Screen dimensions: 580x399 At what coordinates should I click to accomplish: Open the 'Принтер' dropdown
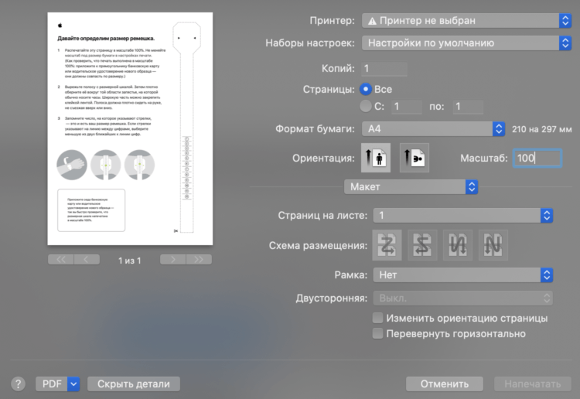coord(466,21)
